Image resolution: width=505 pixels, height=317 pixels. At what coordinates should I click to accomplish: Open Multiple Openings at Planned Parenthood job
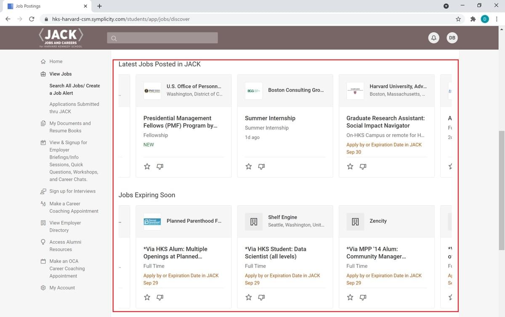(175, 253)
